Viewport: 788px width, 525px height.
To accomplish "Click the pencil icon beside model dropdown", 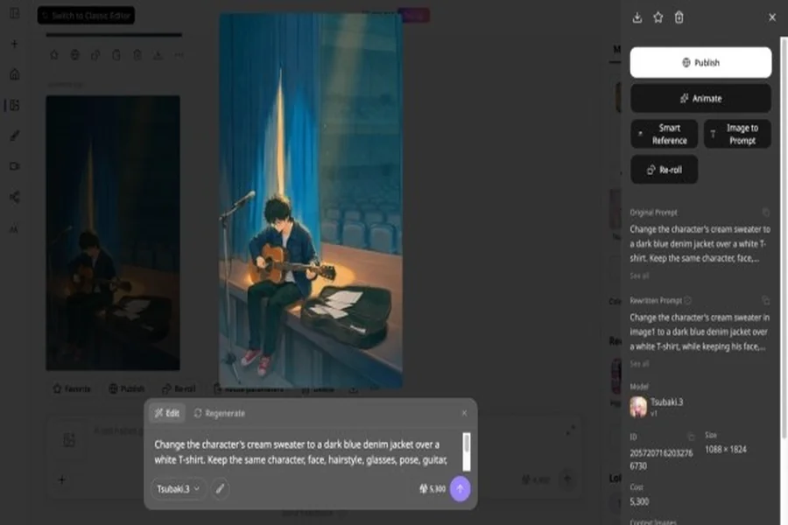I will 220,489.
